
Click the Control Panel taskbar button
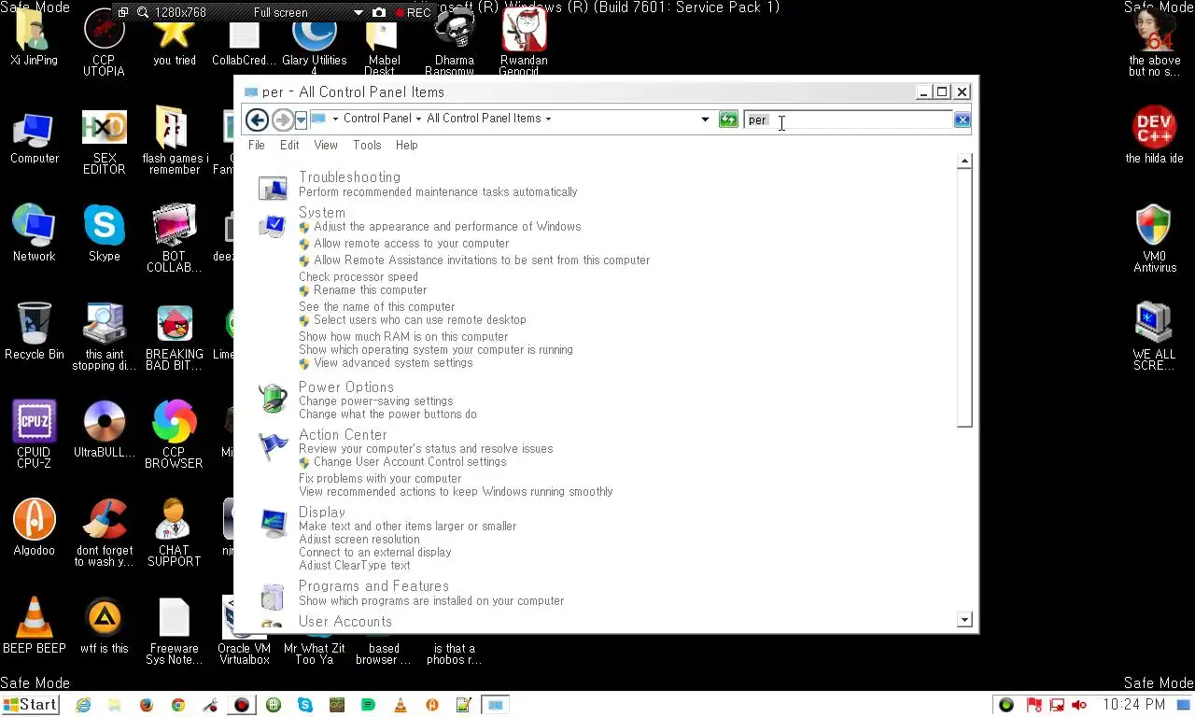click(x=495, y=705)
